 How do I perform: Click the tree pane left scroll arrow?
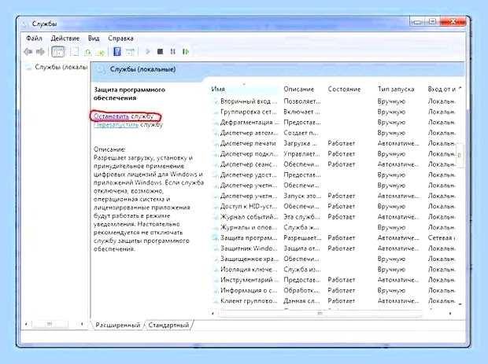[x=26, y=324]
